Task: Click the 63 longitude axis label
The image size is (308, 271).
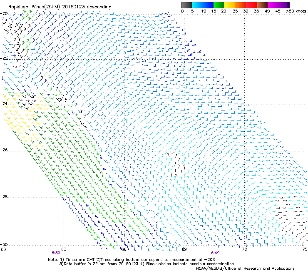Action: (x=64, y=250)
